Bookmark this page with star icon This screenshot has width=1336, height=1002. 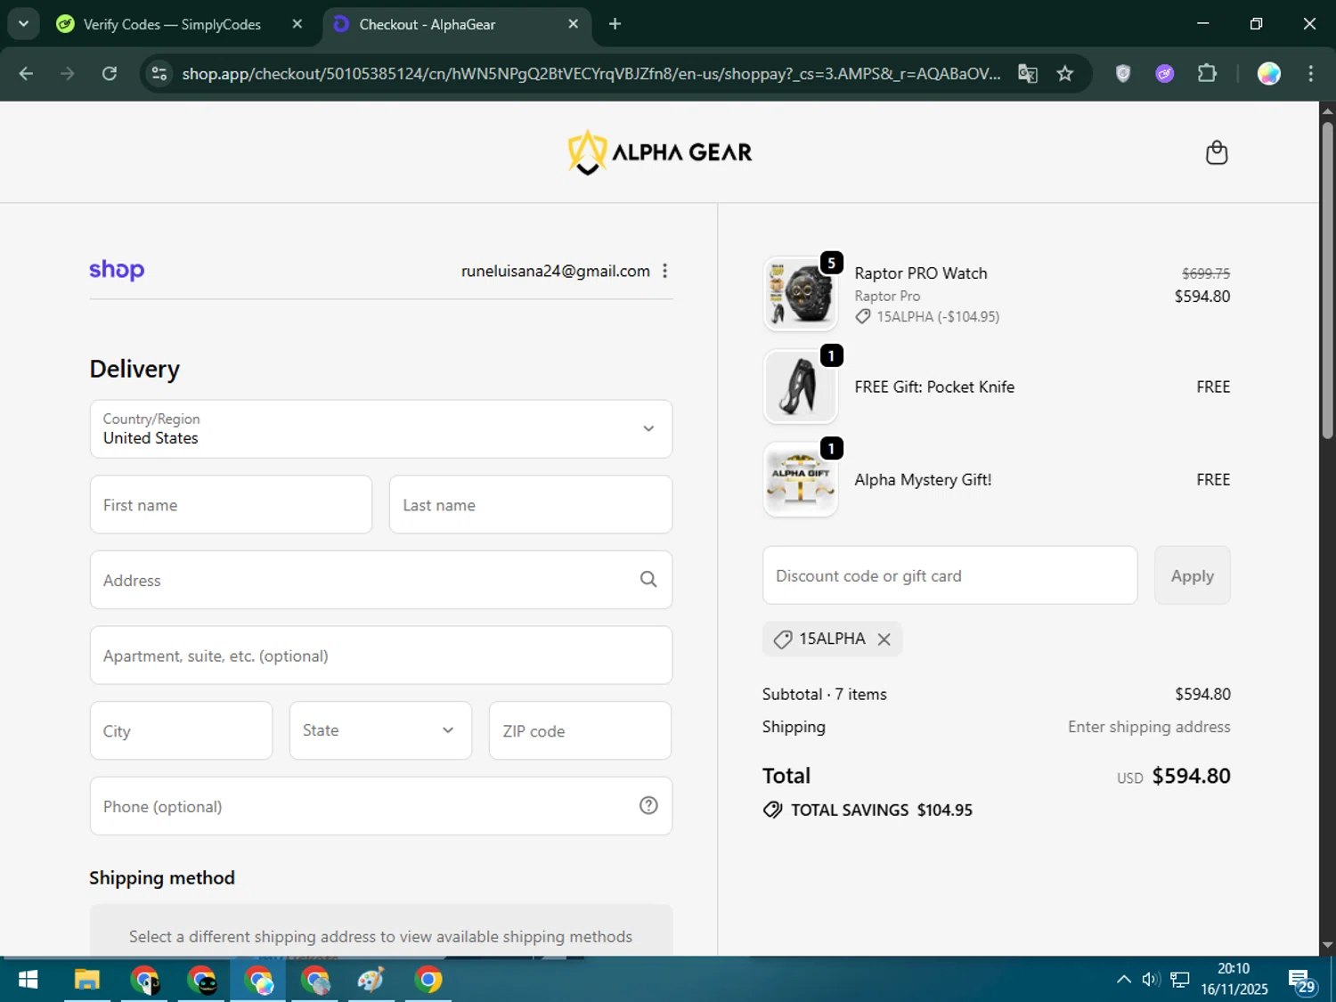[x=1065, y=74]
